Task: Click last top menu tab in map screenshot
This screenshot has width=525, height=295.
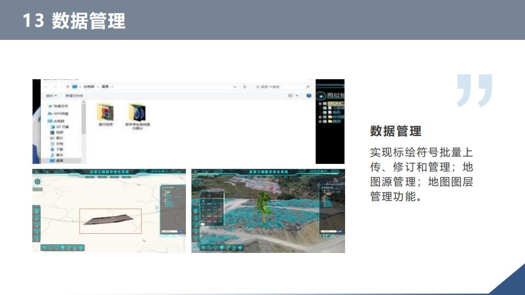Action: (126, 177)
